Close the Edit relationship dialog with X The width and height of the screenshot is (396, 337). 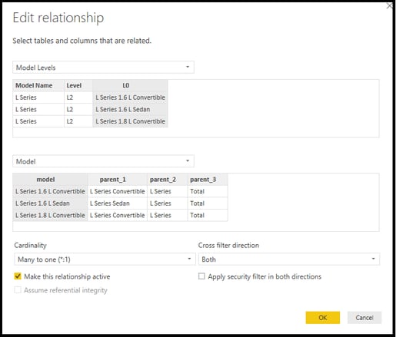point(390,5)
